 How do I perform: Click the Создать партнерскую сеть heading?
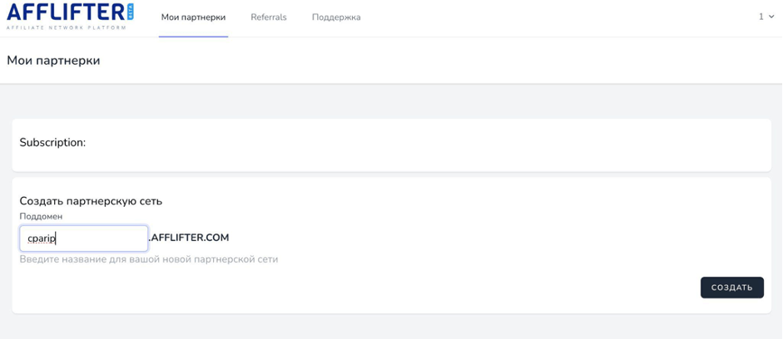[x=91, y=201]
